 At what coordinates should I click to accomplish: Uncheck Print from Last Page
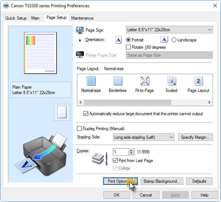point(115,161)
